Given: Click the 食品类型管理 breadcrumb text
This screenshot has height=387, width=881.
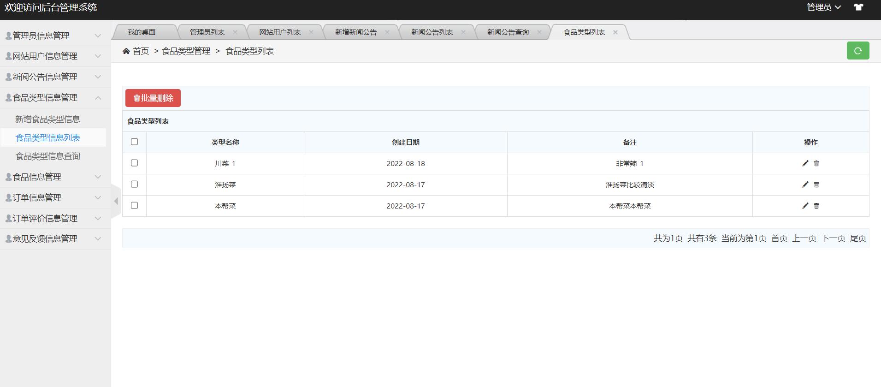Looking at the screenshot, I should point(186,51).
